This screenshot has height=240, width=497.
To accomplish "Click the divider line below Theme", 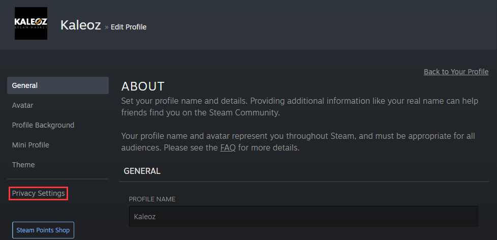I will [x=58, y=179].
